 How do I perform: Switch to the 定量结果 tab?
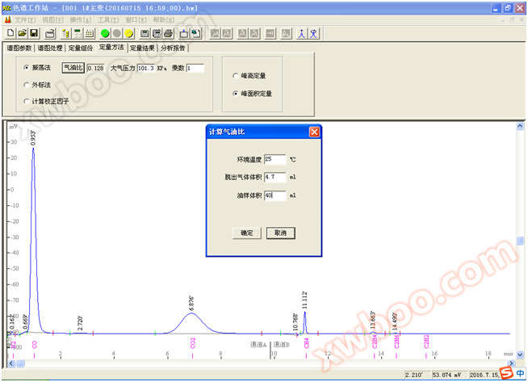point(143,48)
